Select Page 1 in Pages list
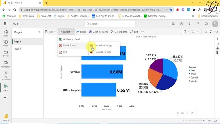This screenshot has height=124, width=220. pyautogui.click(x=27, y=42)
